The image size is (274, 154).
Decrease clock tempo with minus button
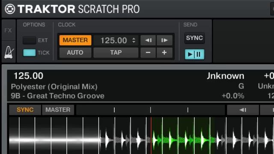coord(148,53)
